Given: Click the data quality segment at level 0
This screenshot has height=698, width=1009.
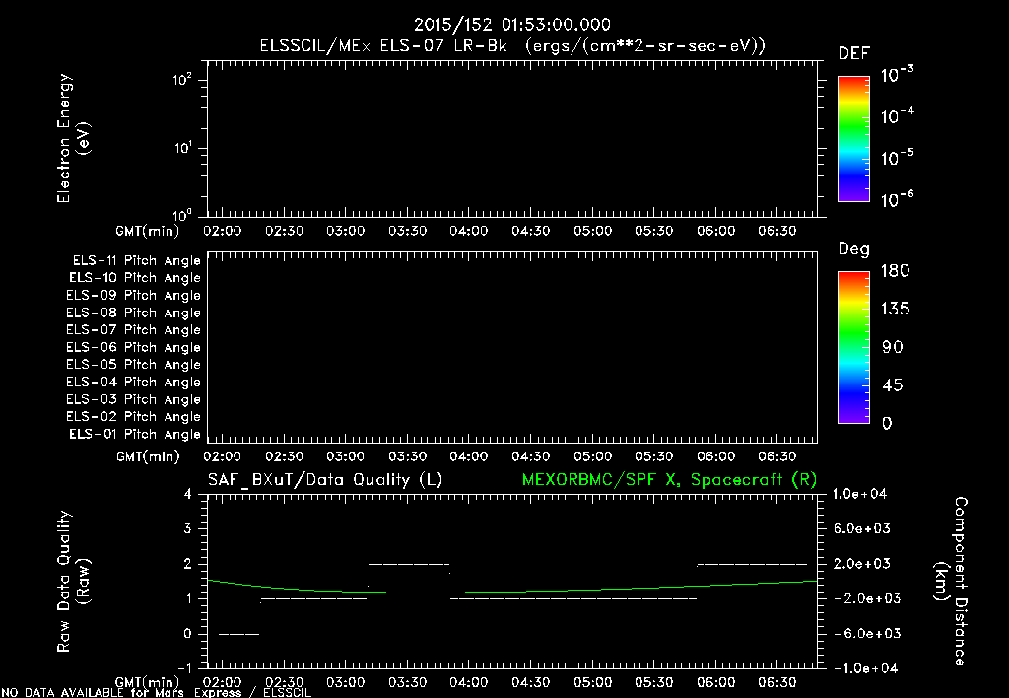Looking at the screenshot, I should (238, 634).
